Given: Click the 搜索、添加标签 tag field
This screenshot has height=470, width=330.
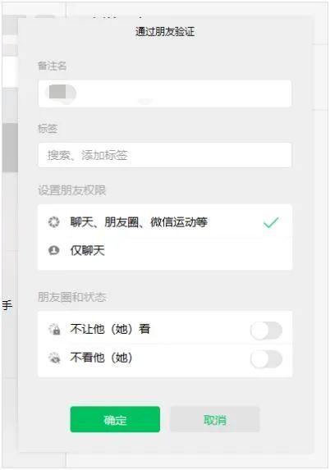Looking at the screenshot, I should point(165,155).
